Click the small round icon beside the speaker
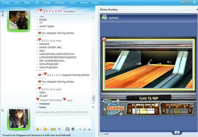The image size is (198, 137). click(104, 134)
